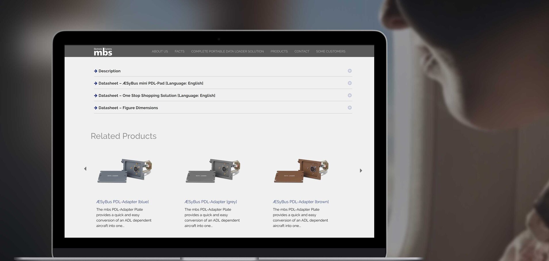Image resolution: width=549 pixels, height=261 pixels.
Task: Click the mbs Electronic Systems logo
Action: [103, 52]
